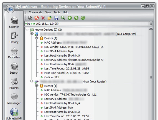Minimize the MyLanViewer window
The width and height of the screenshot is (158, 120).
(x=143, y=6)
